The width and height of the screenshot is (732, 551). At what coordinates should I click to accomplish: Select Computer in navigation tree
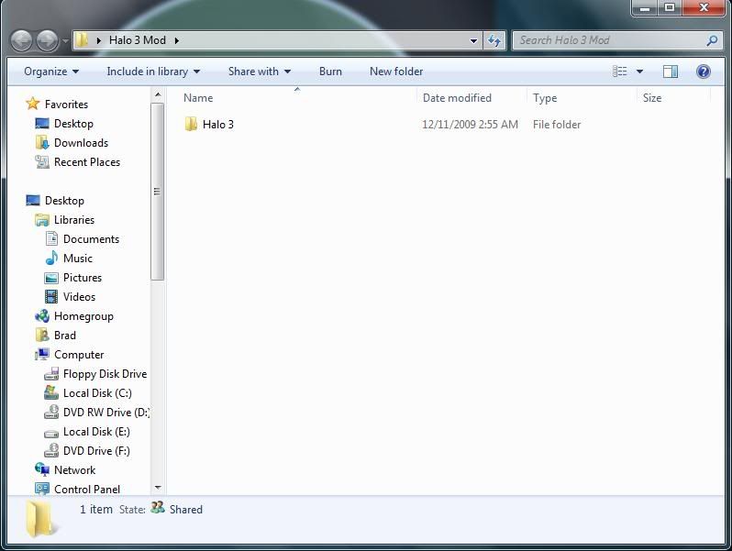[79, 355]
